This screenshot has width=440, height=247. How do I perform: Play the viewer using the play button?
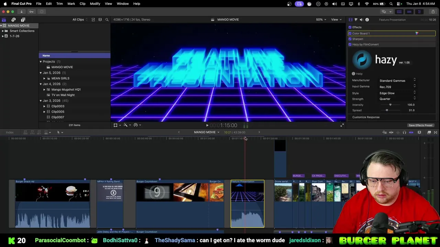click(207, 126)
